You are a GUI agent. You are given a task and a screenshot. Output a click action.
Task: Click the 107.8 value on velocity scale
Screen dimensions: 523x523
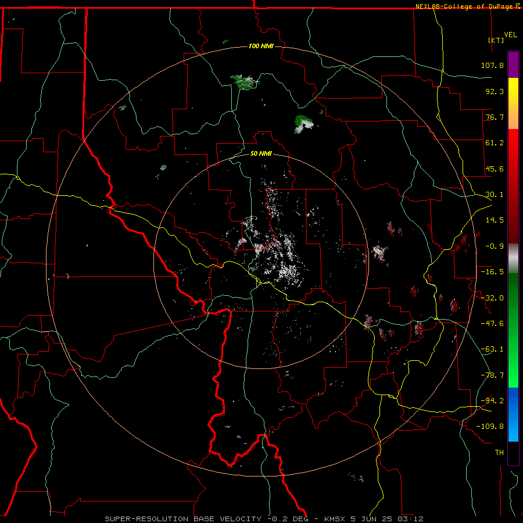pyautogui.click(x=492, y=65)
